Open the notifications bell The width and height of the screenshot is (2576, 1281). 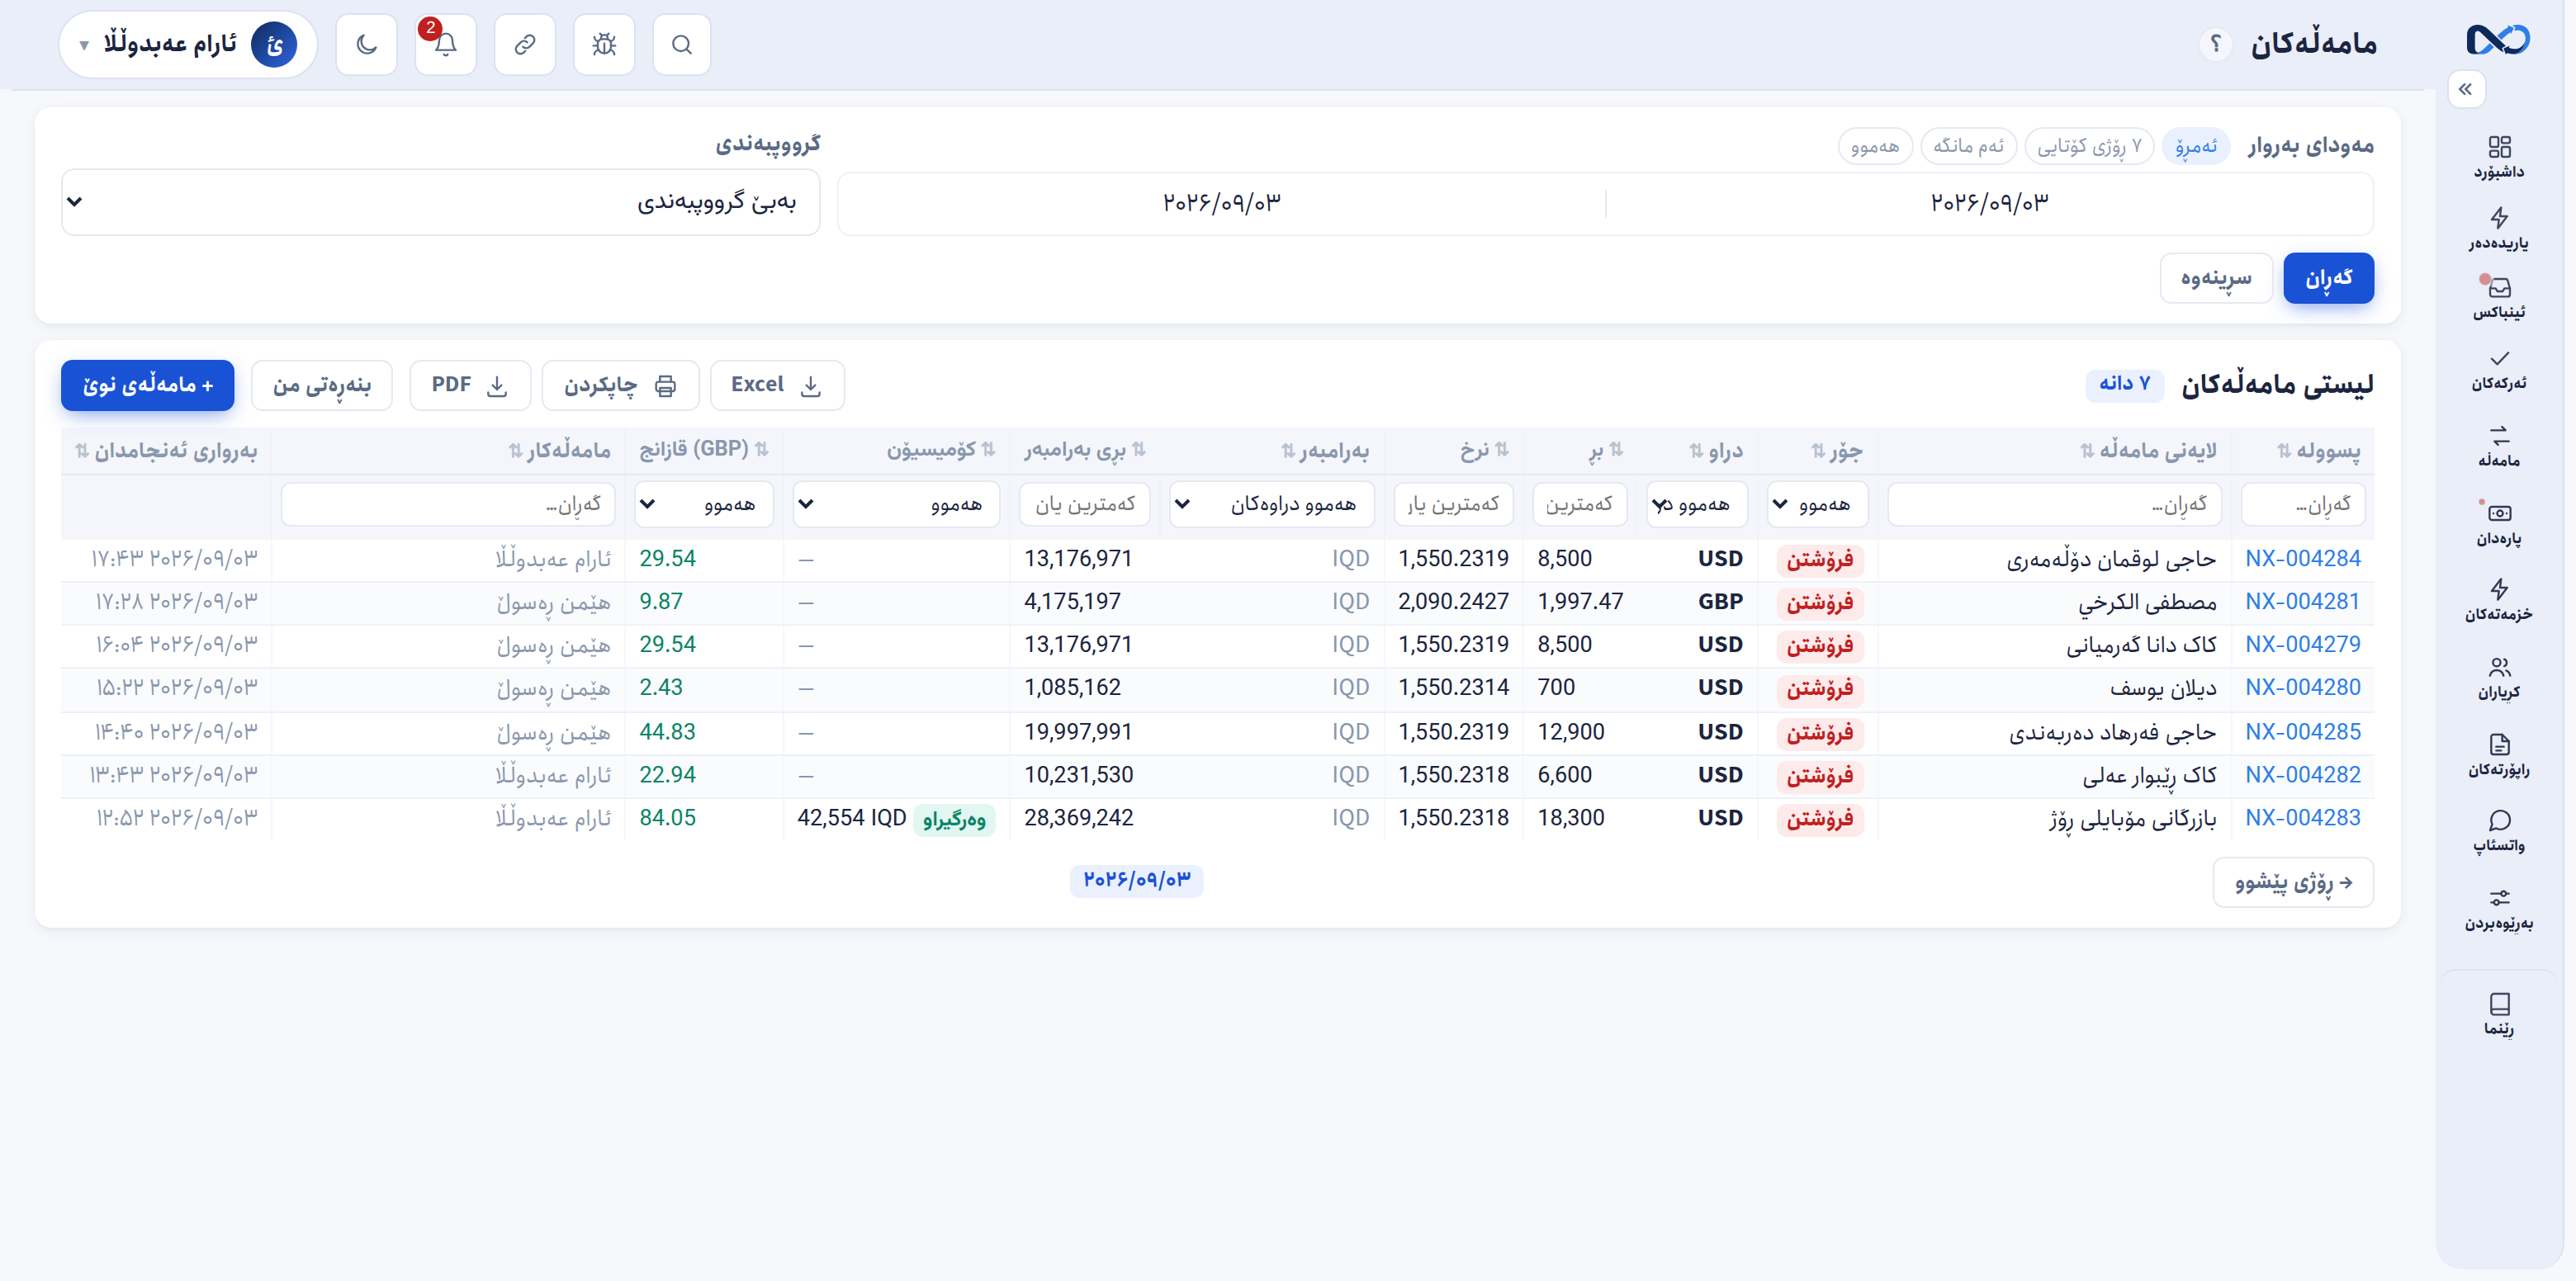(x=445, y=44)
